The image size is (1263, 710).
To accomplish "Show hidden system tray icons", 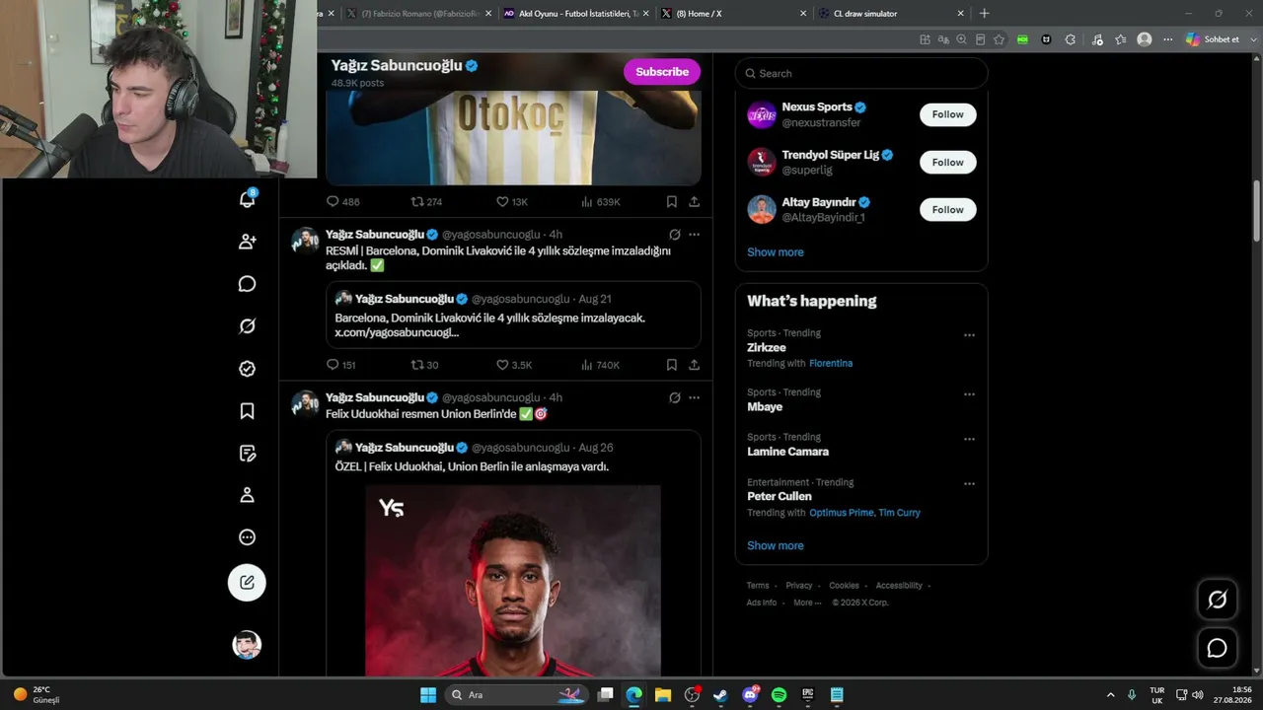I will 1110,695.
